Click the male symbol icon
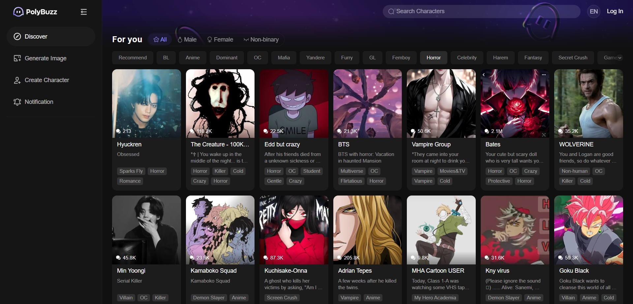This screenshot has height=304, width=633. pos(180,40)
